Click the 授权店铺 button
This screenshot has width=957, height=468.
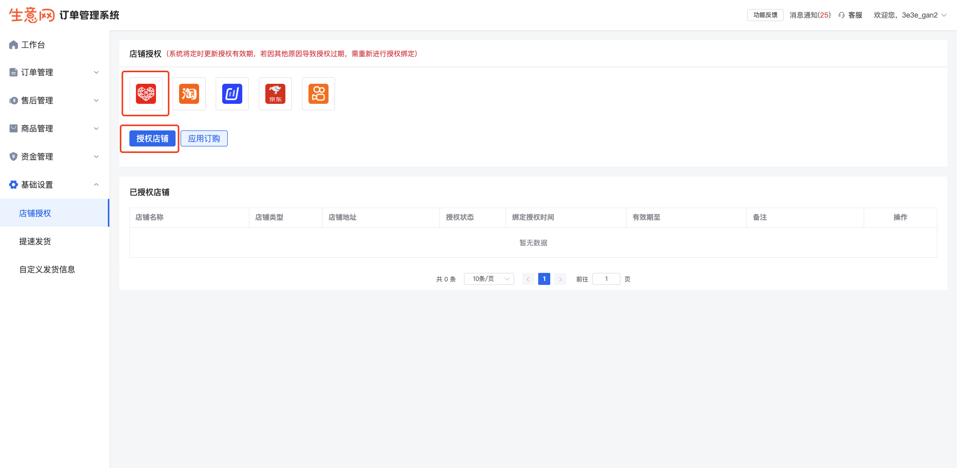click(x=152, y=138)
